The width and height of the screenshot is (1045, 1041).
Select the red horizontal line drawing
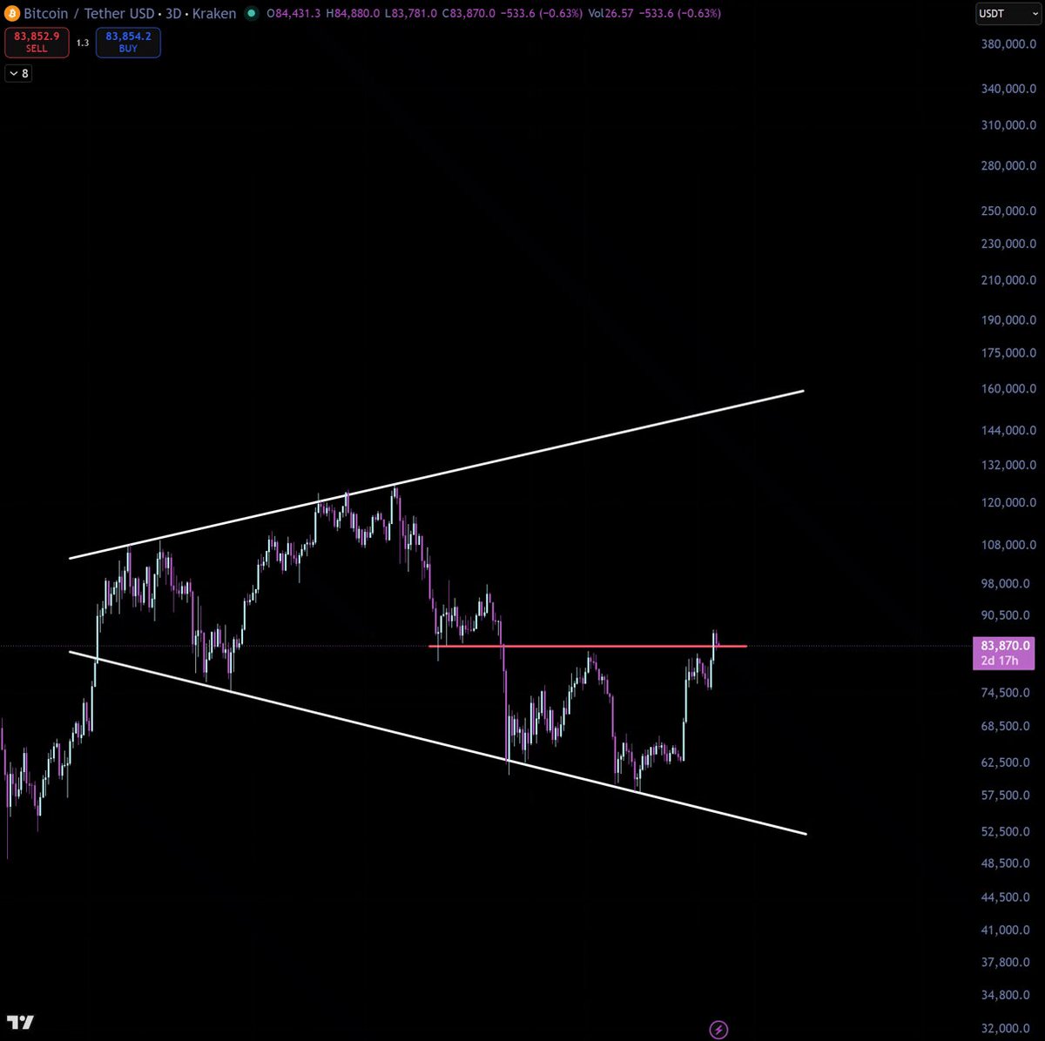tap(588, 646)
